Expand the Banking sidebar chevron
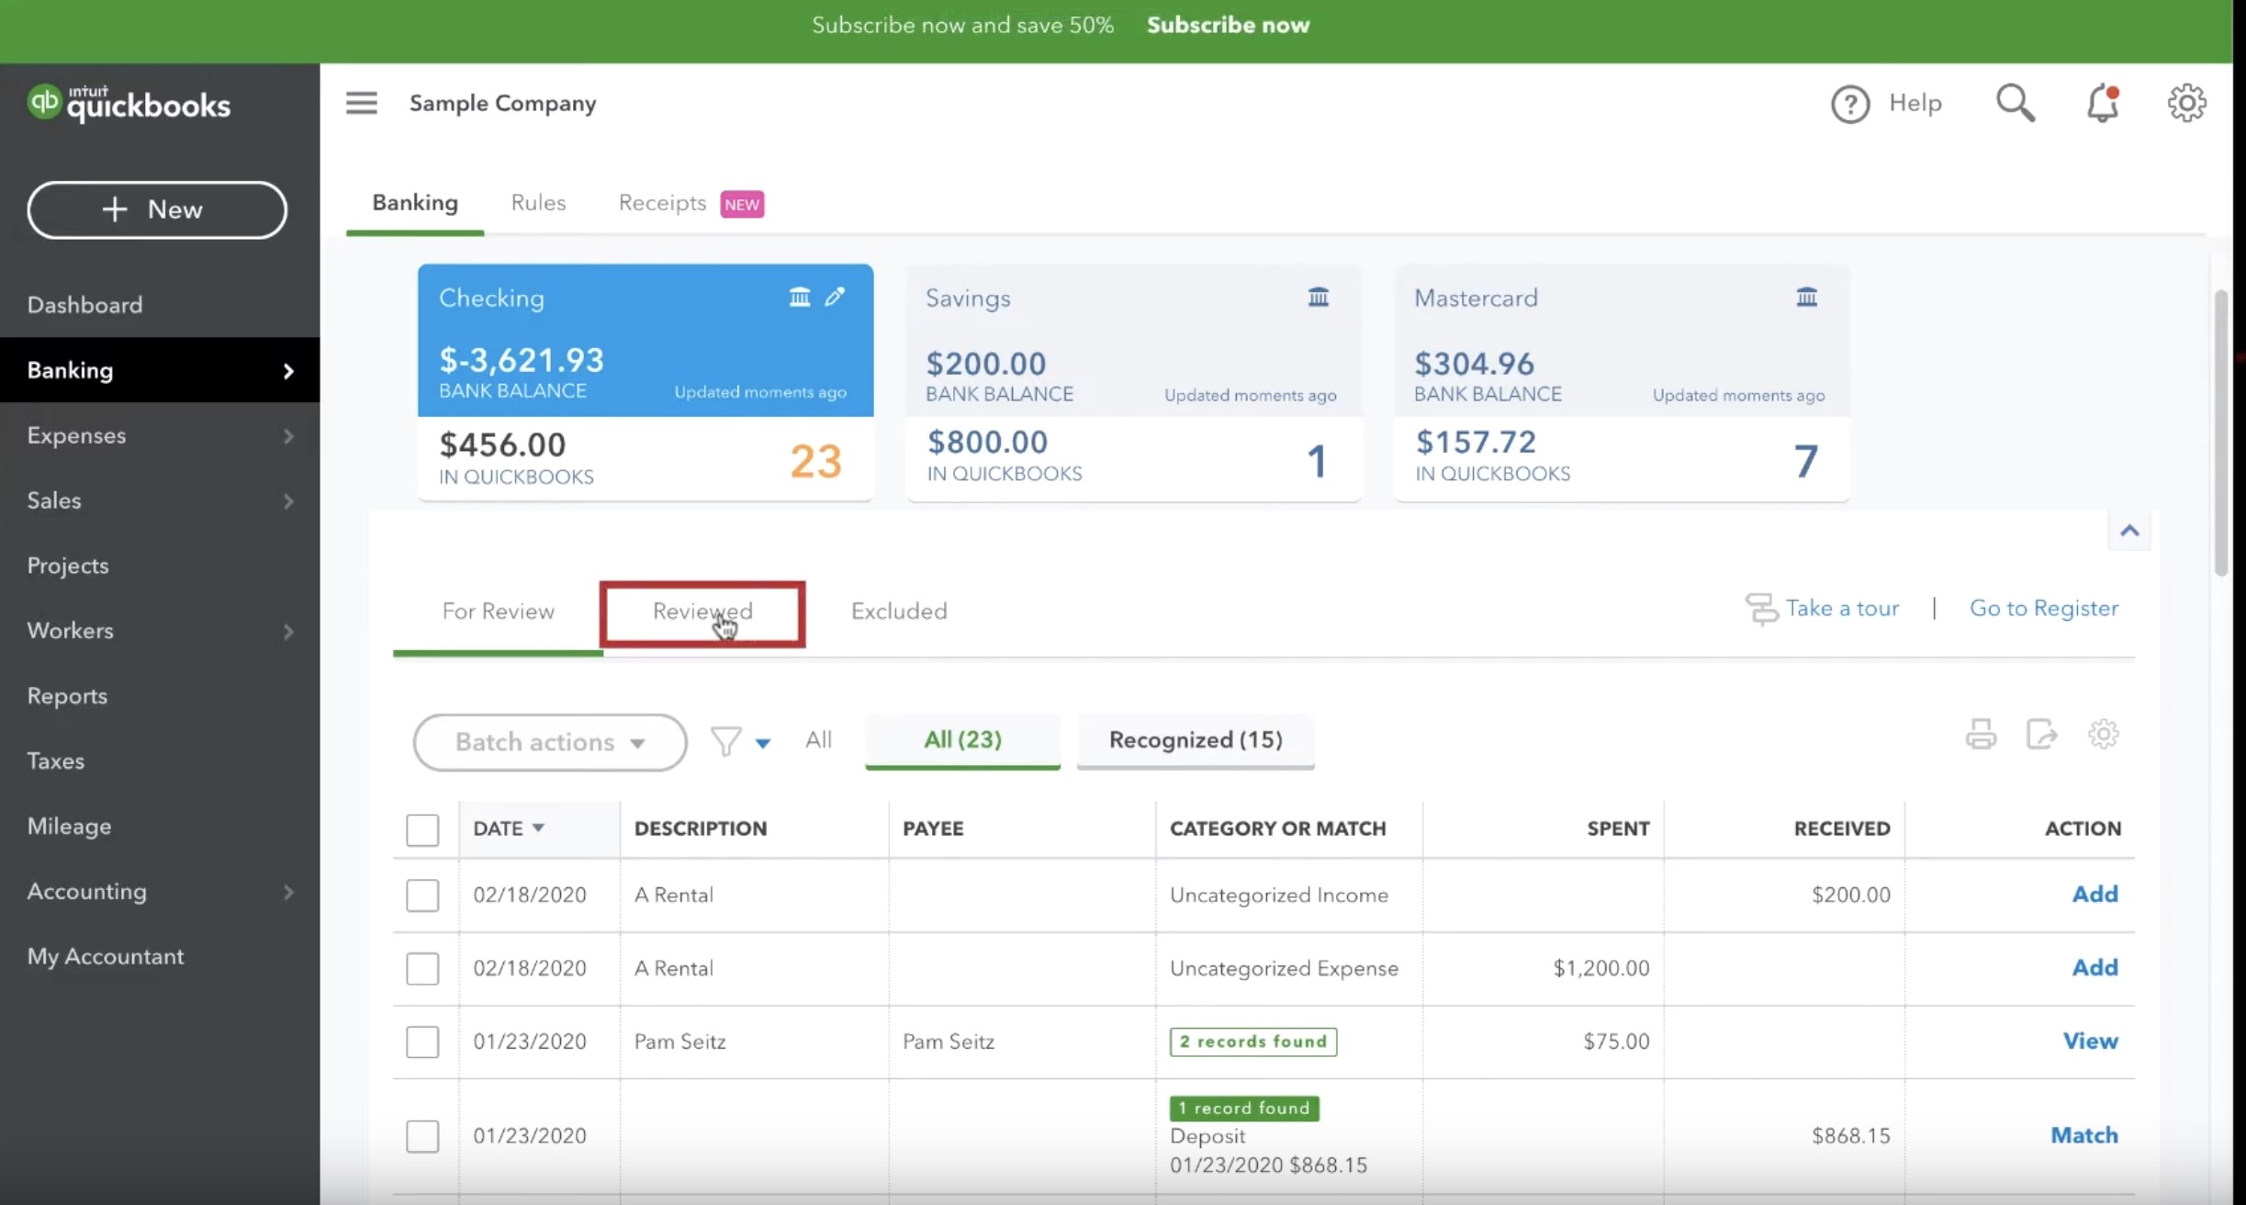The width and height of the screenshot is (2246, 1205). [x=288, y=371]
